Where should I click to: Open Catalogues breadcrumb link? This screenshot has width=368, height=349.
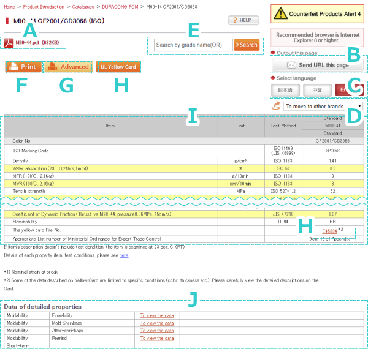(x=83, y=7)
